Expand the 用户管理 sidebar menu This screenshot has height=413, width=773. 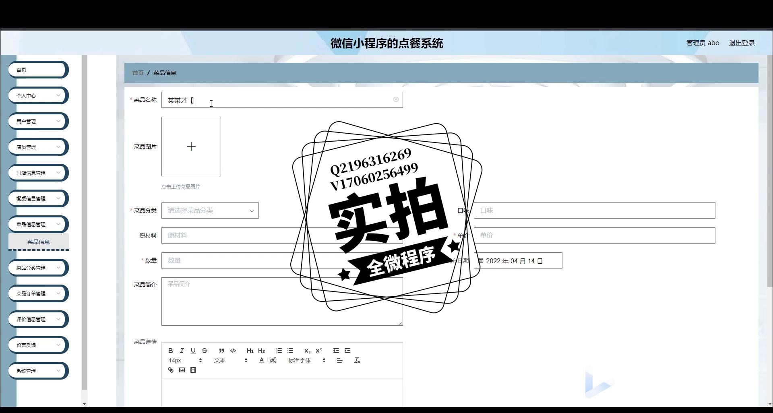point(38,121)
